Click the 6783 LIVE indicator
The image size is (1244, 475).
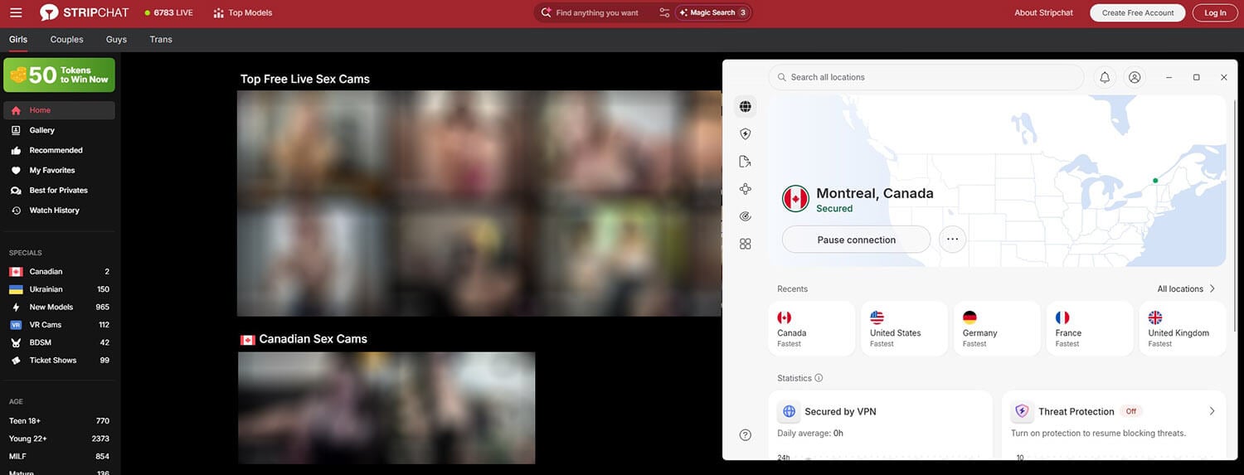(x=168, y=12)
